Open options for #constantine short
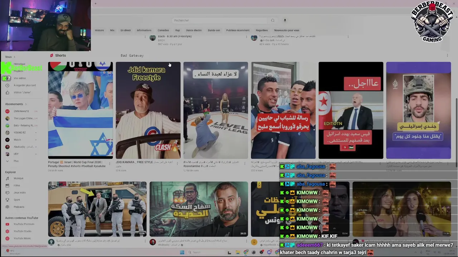458x257 pixels. pyautogui.click(x=245, y=163)
